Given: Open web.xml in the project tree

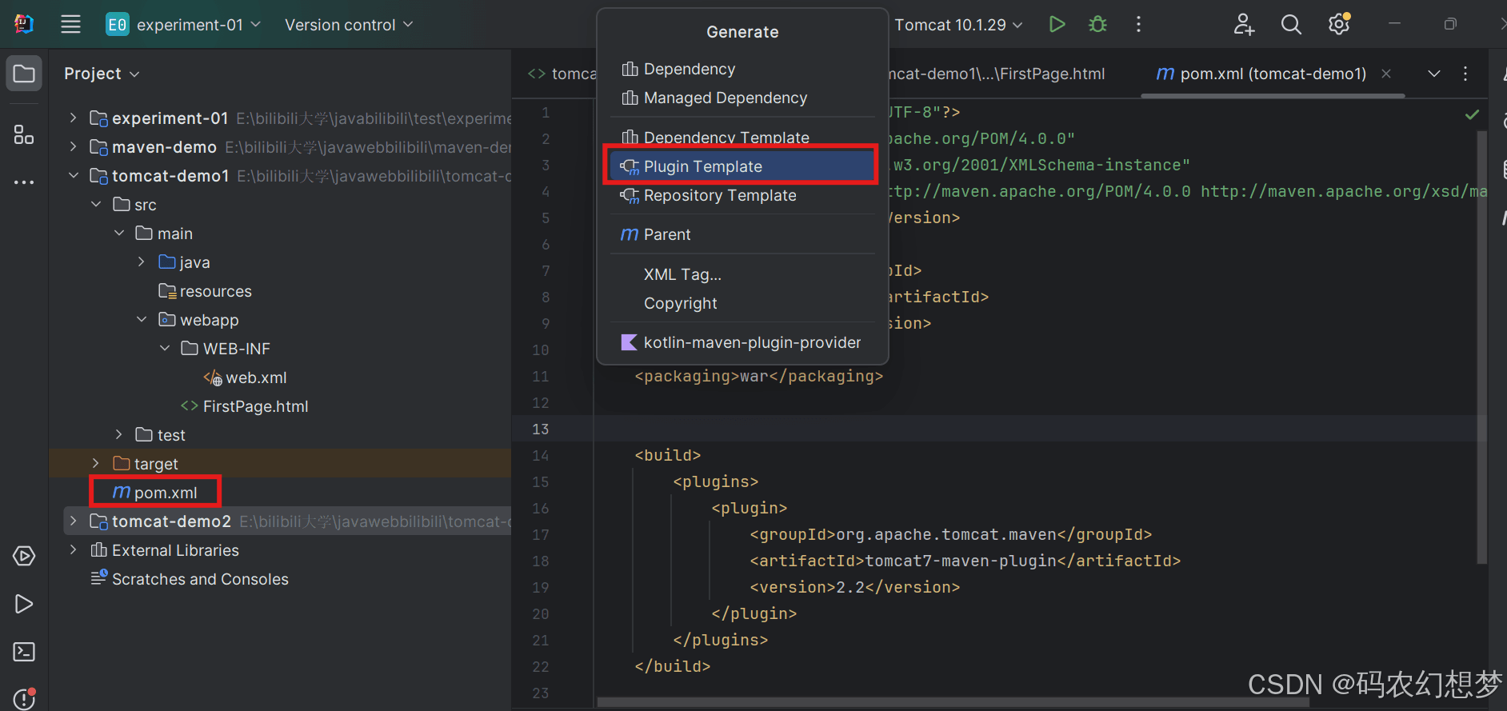Looking at the screenshot, I should pos(255,377).
